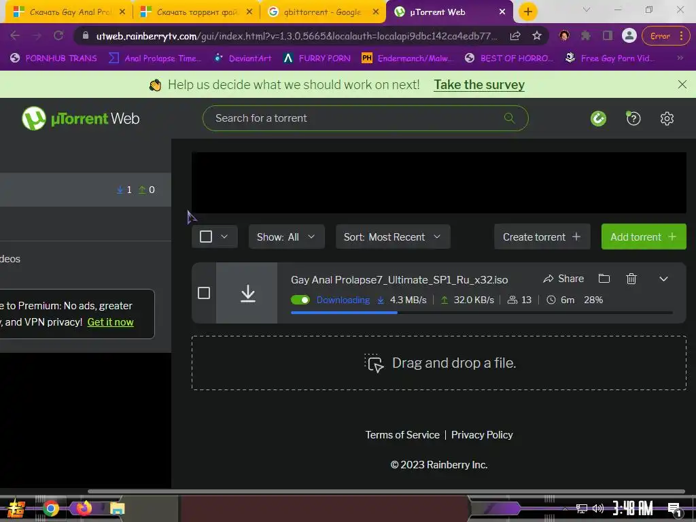Expand the bookmarks overflow chevron
The width and height of the screenshot is (696, 522).
680,58
